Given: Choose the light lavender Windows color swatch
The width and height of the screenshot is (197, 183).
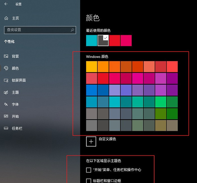Looking at the screenshot, I should 115,90.
